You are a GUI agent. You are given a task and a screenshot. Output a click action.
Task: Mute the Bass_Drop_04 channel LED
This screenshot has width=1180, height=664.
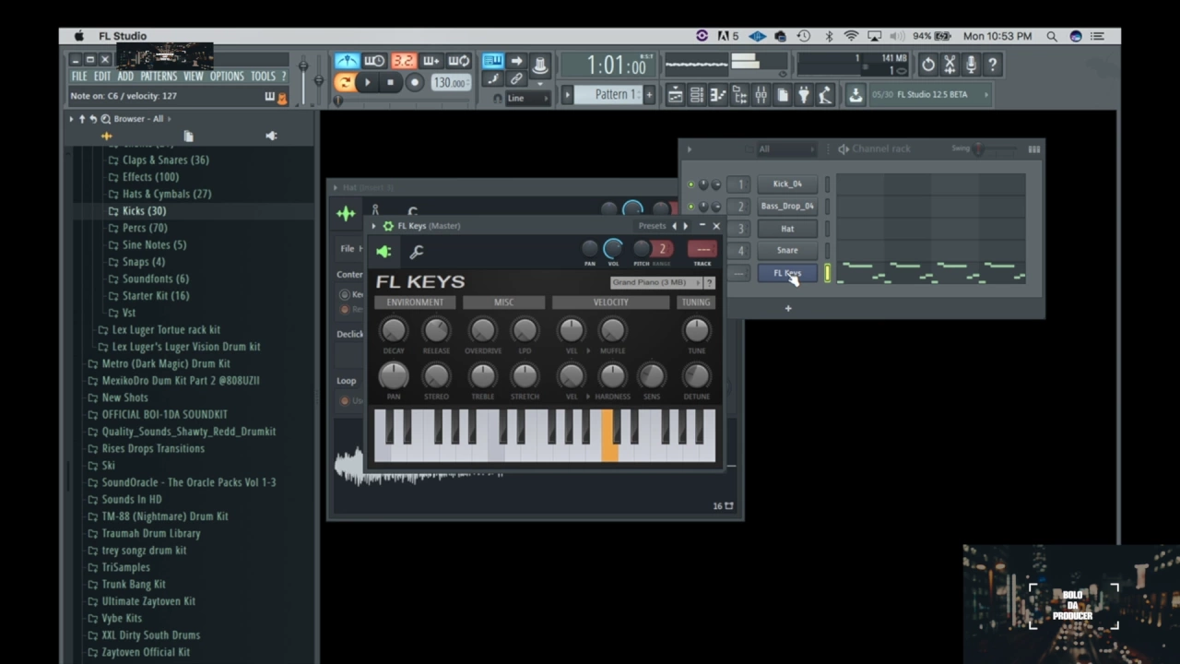click(690, 207)
